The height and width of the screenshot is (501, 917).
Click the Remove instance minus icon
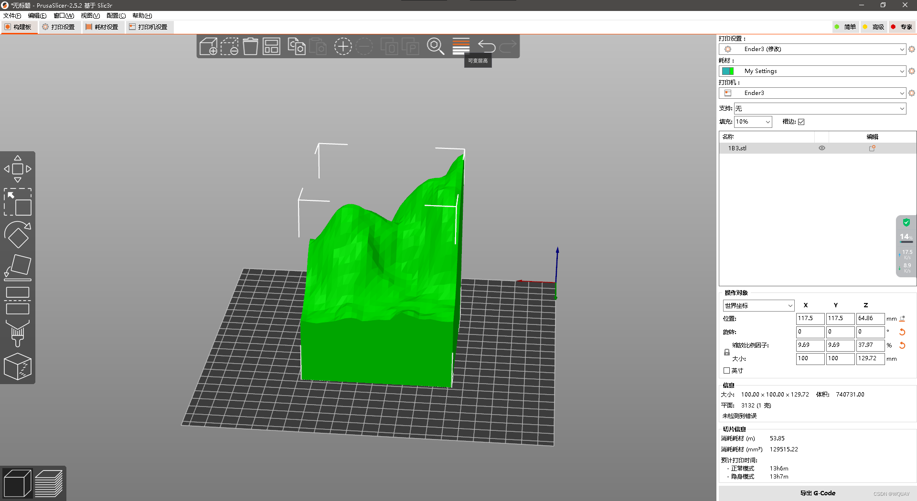click(x=364, y=46)
